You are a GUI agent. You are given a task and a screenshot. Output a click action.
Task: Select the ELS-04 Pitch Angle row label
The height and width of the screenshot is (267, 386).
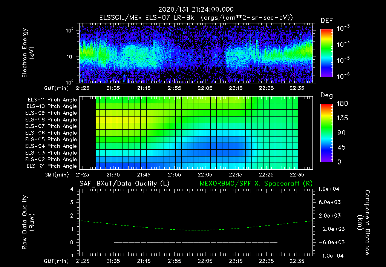[x=51, y=146]
